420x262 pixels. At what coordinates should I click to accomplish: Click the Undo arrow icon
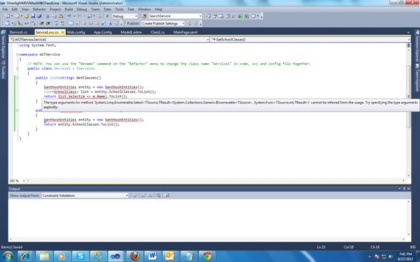click(69, 16)
